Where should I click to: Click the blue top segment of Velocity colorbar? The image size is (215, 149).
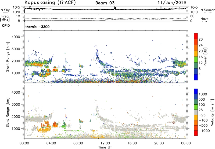[x=196, y=91]
